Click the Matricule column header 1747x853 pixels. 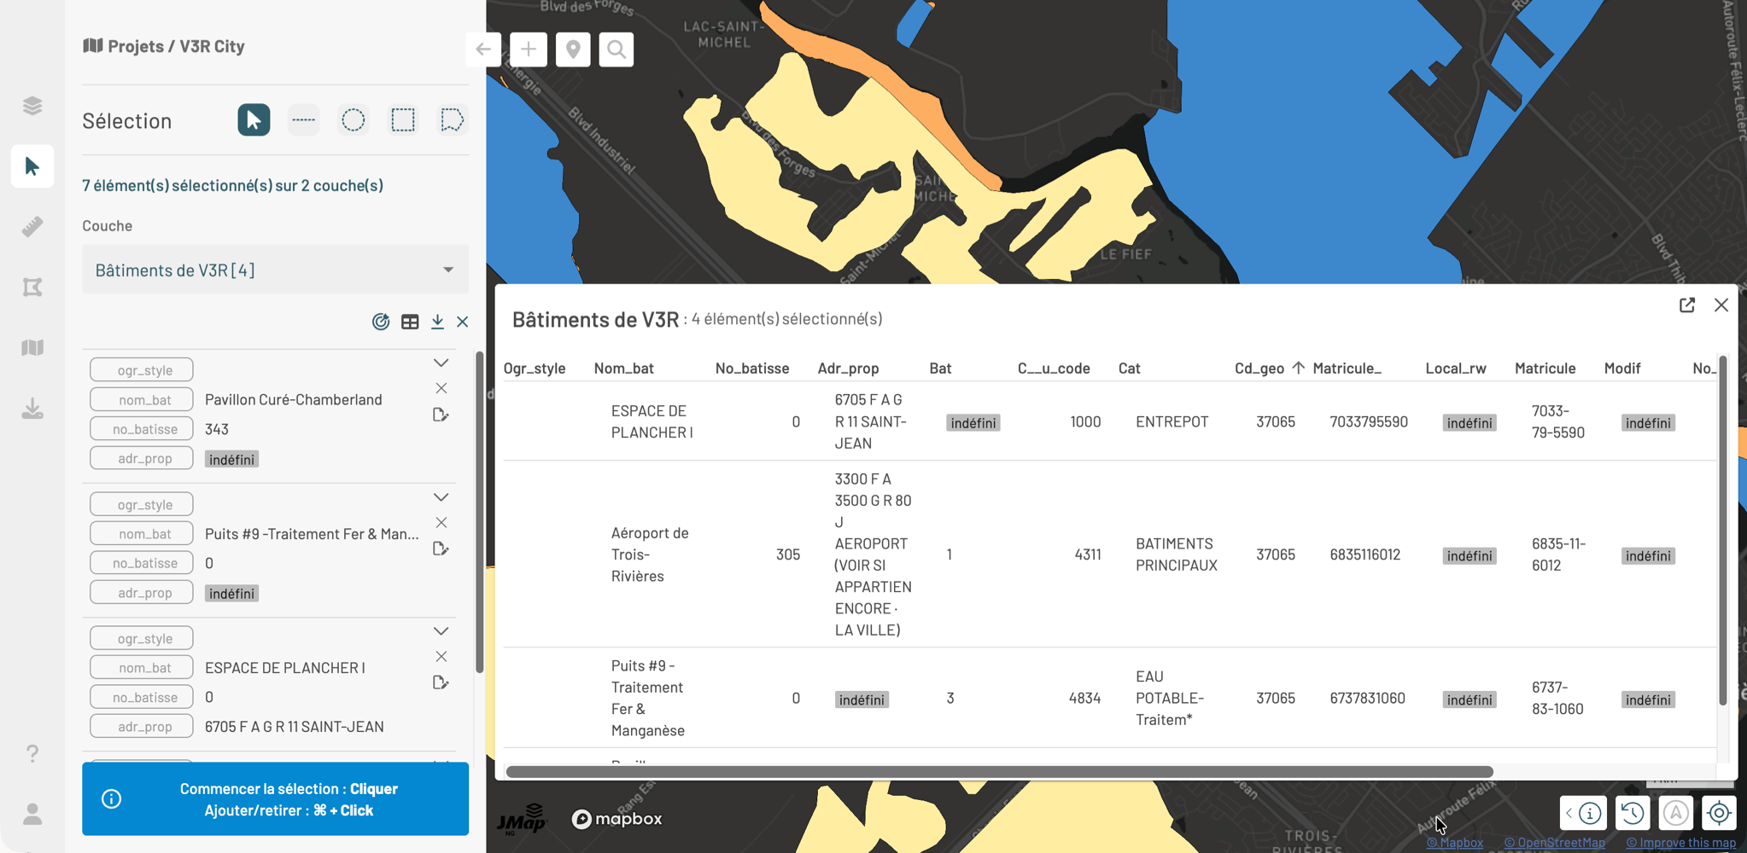(x=1545, y=368)
